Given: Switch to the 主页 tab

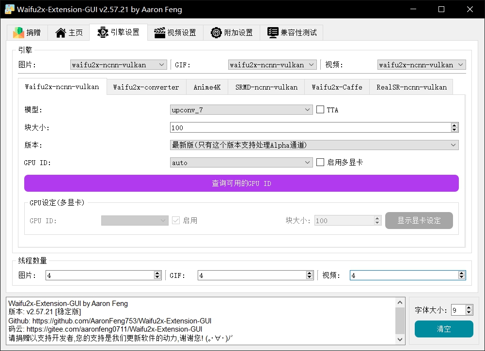Looking at the screenshot, I should point(69,32).
